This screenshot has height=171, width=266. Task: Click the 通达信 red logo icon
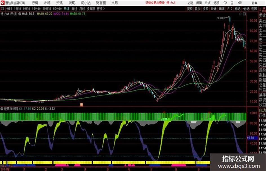click(x=2, y=3)
